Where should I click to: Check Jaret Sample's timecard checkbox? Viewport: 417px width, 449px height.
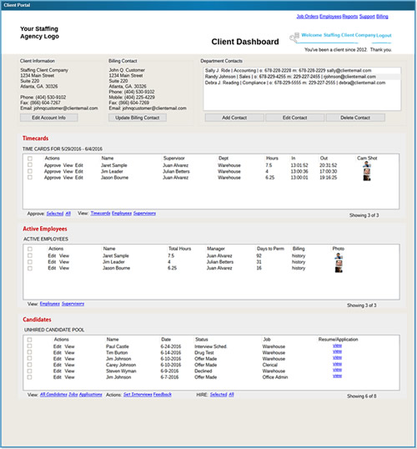tap(30, 165)
